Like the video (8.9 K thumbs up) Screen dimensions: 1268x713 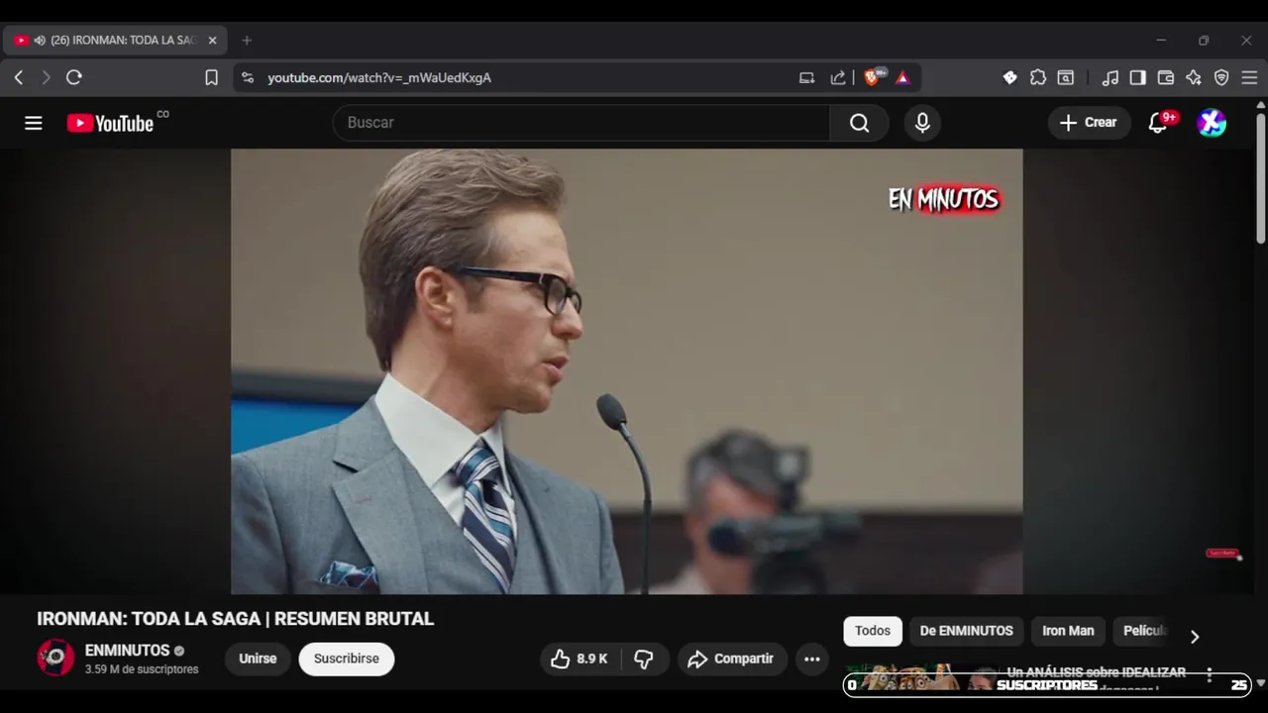(x=579, y=659)
